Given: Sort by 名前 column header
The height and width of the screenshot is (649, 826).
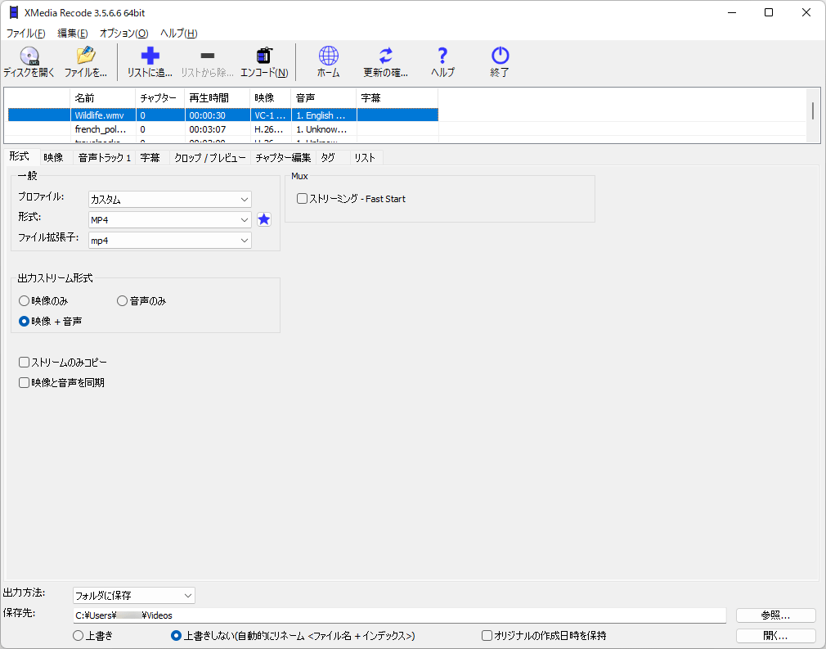Looking at the screenshot, I should 103,98.
